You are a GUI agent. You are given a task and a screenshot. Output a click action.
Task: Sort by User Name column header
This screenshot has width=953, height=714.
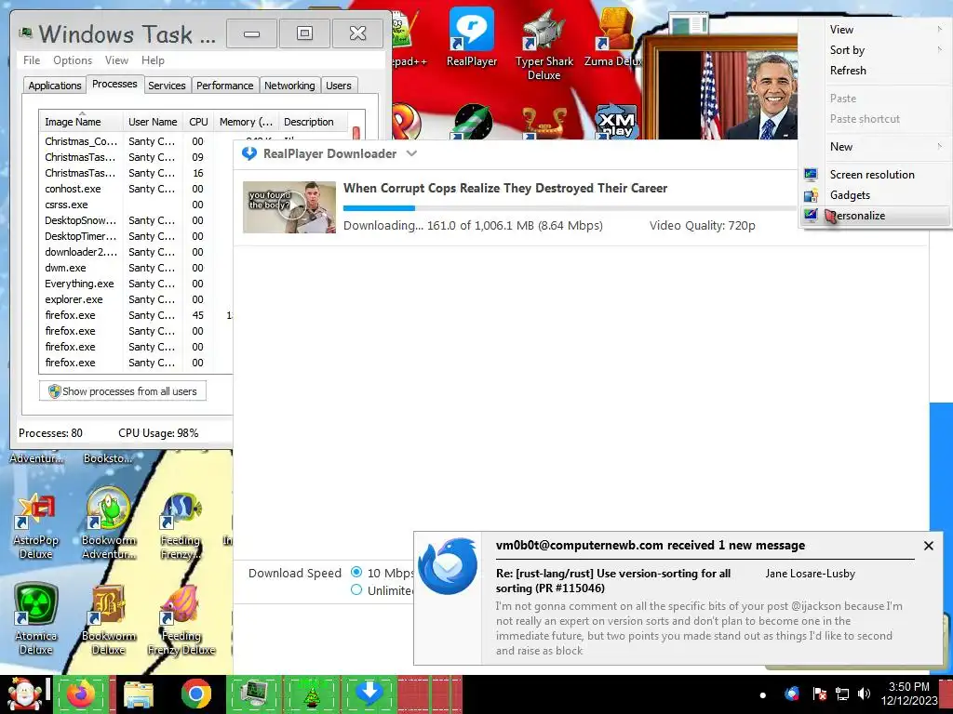coord(153,122)
